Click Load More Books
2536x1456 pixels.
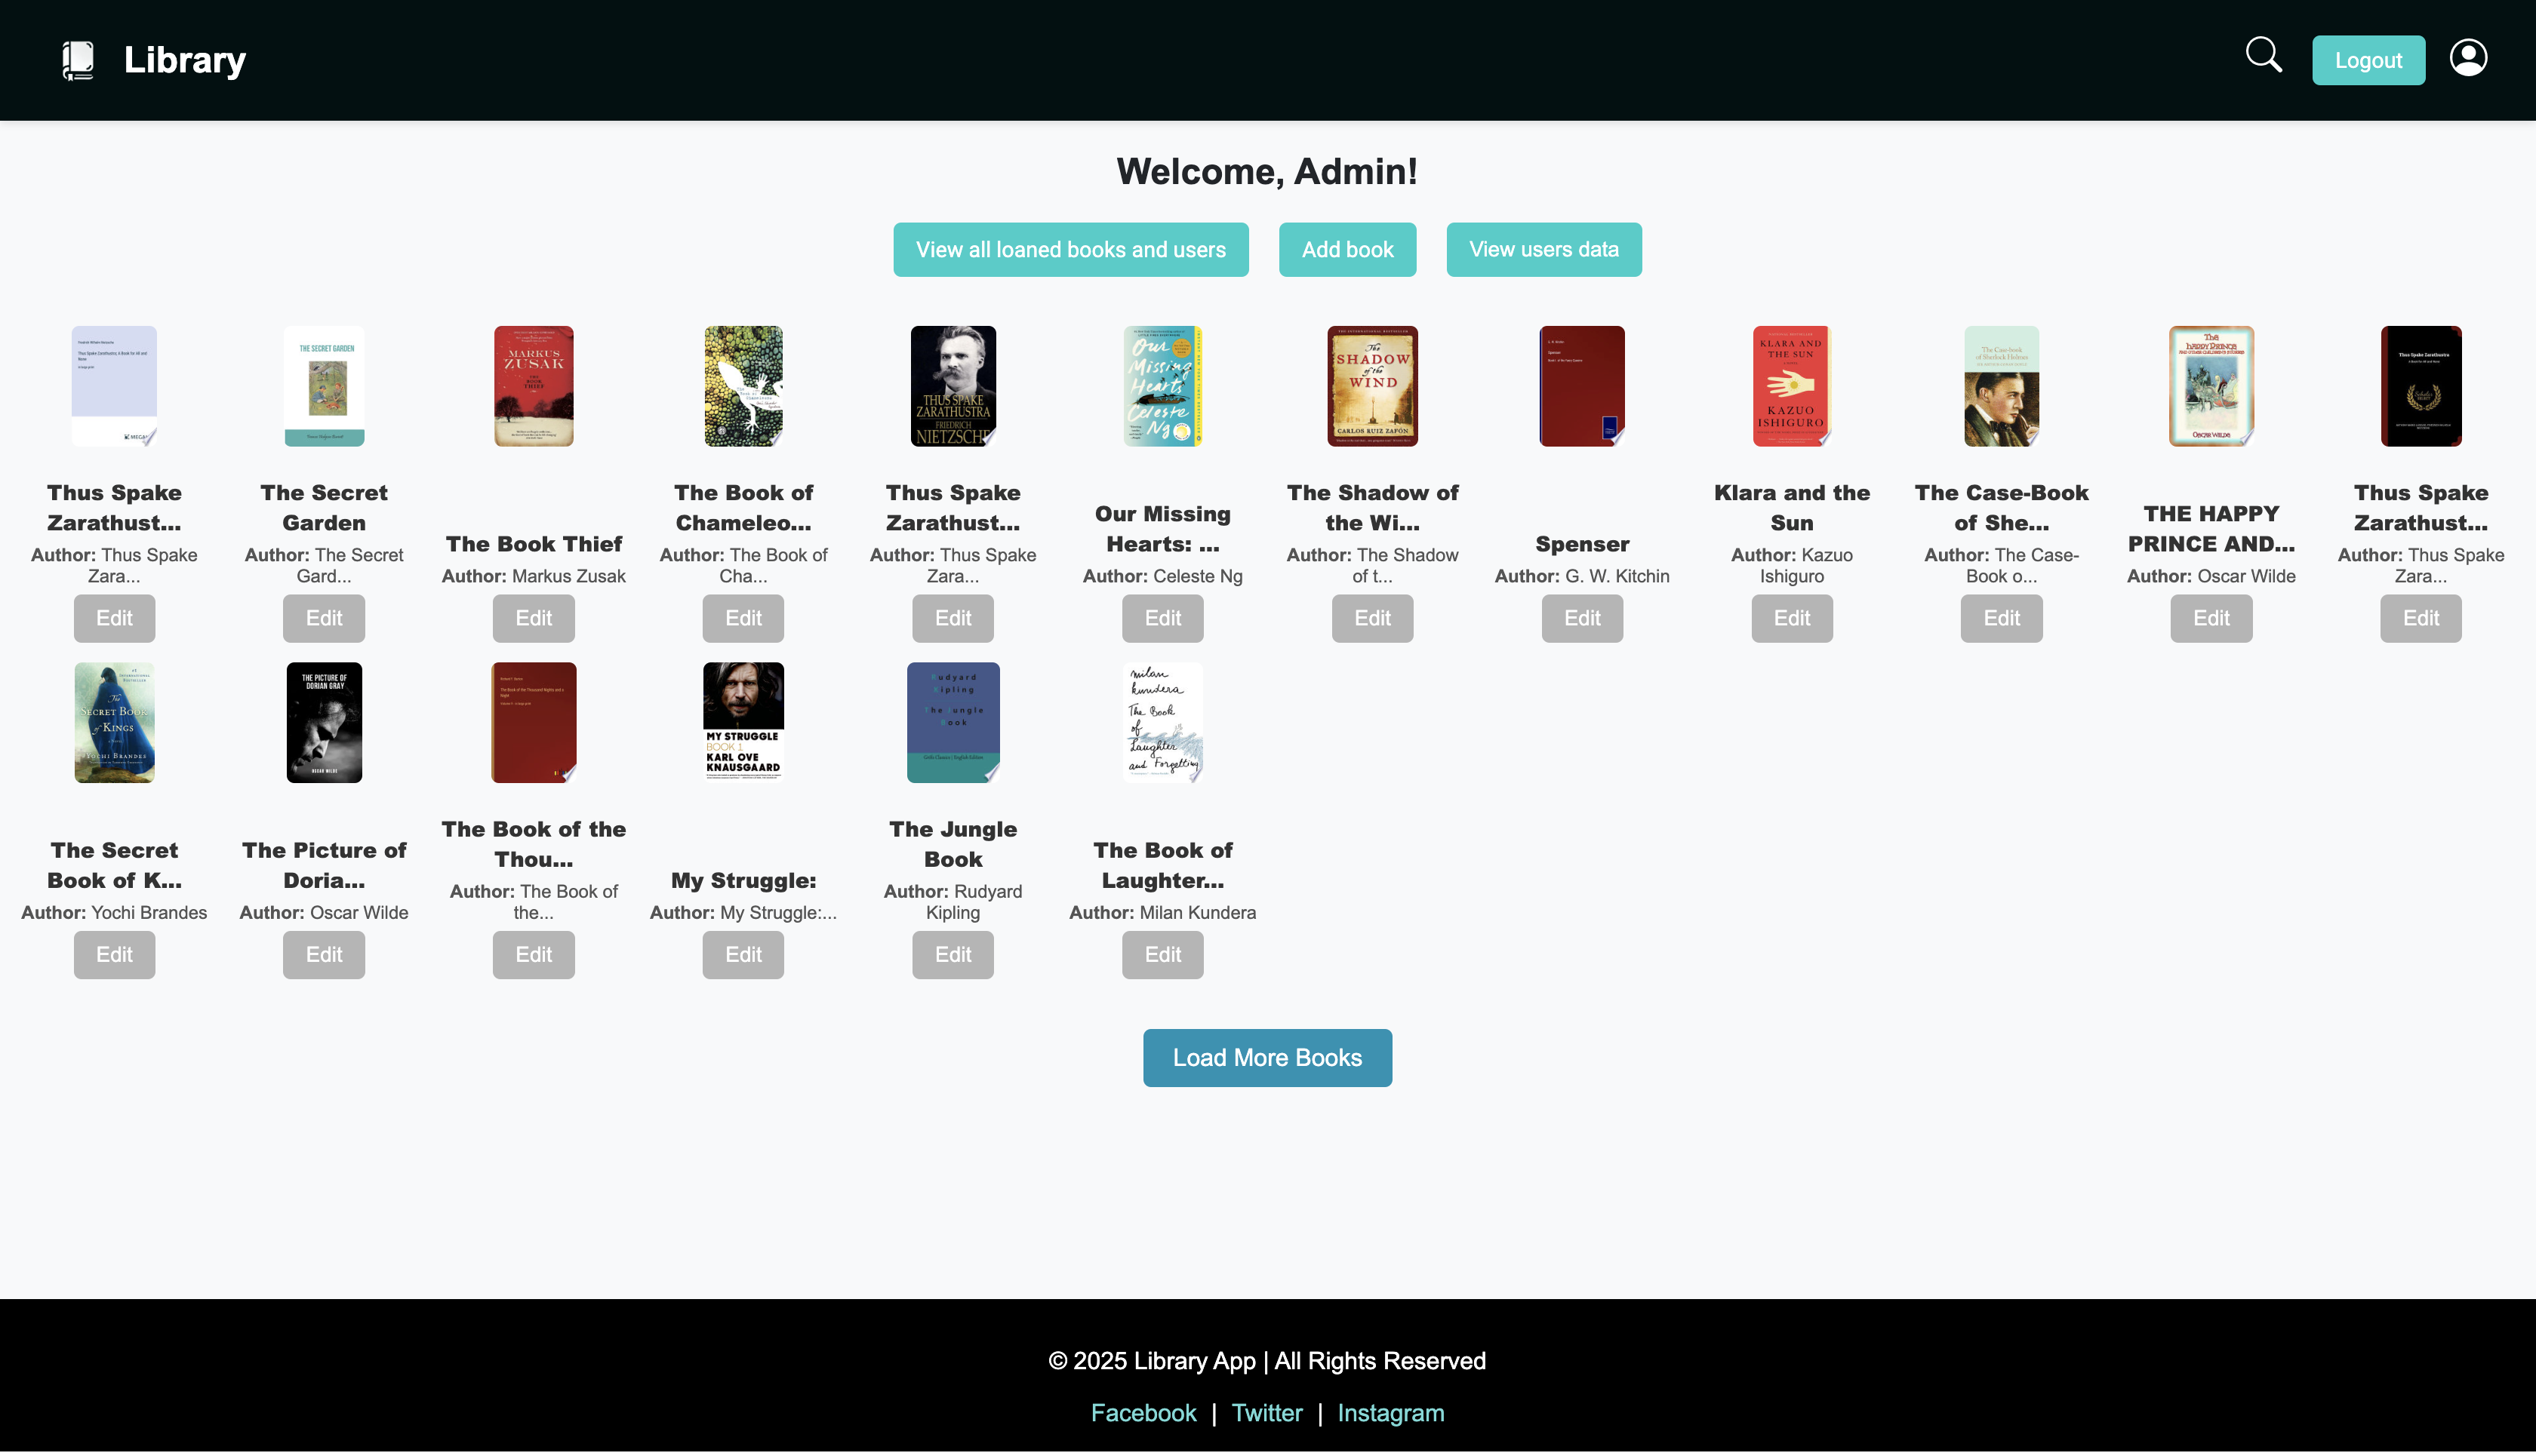[1266, 1057]
